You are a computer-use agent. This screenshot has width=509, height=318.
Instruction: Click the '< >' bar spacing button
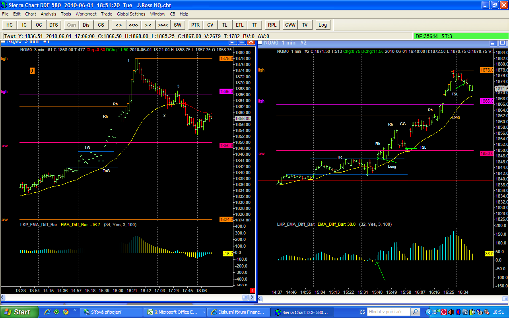119,25
